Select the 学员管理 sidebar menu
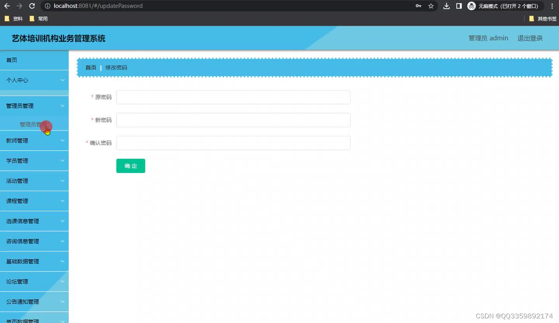The height and width of the screenshot is (323, 559). [x=34, y=161]
